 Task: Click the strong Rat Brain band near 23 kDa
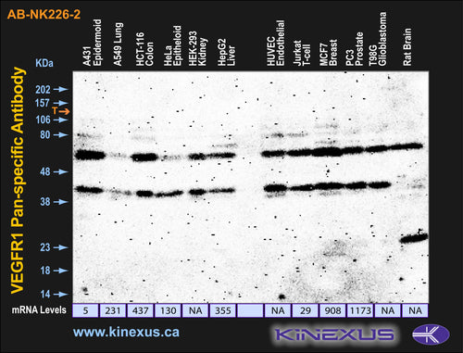414,237
